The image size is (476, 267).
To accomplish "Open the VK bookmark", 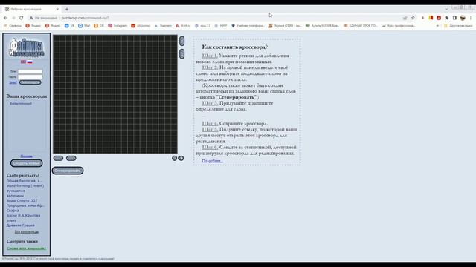I will [69, 26].
